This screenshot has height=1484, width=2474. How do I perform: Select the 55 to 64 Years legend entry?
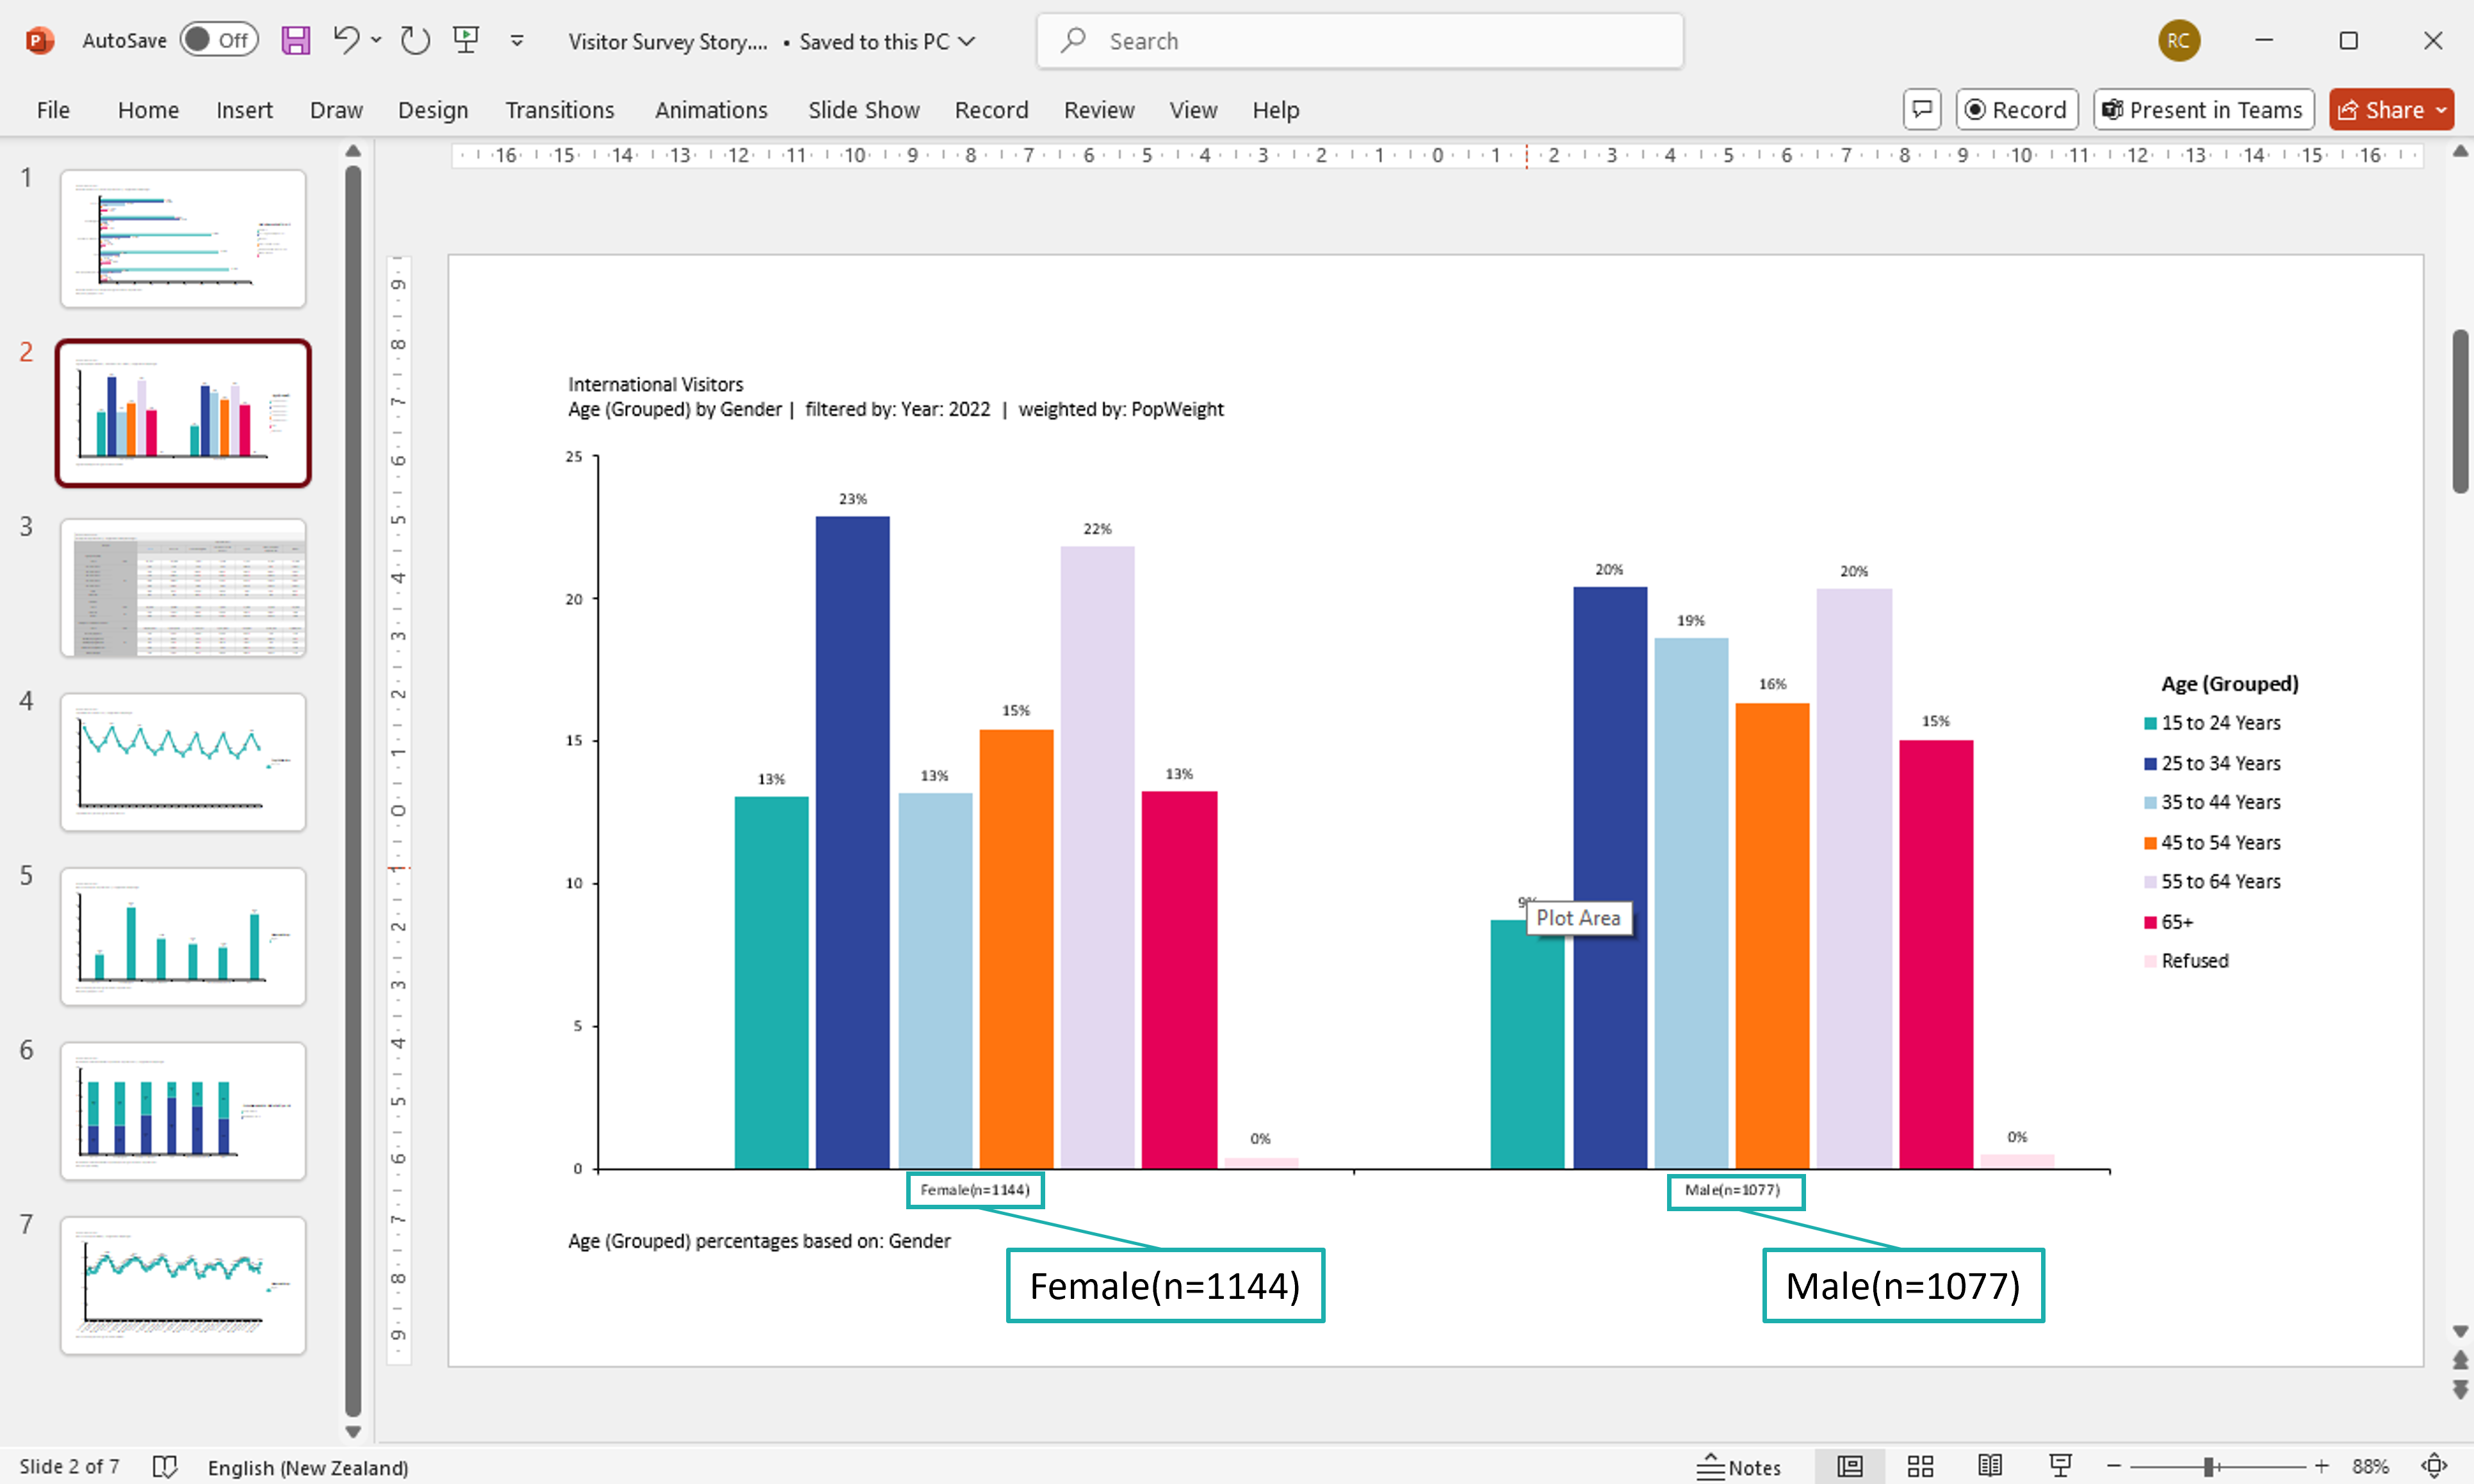point(2212,882)
